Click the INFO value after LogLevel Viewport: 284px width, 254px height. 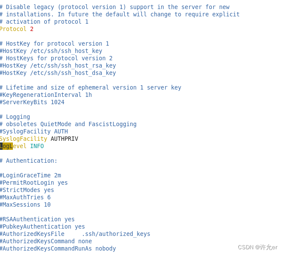click(x=37, y=146)
